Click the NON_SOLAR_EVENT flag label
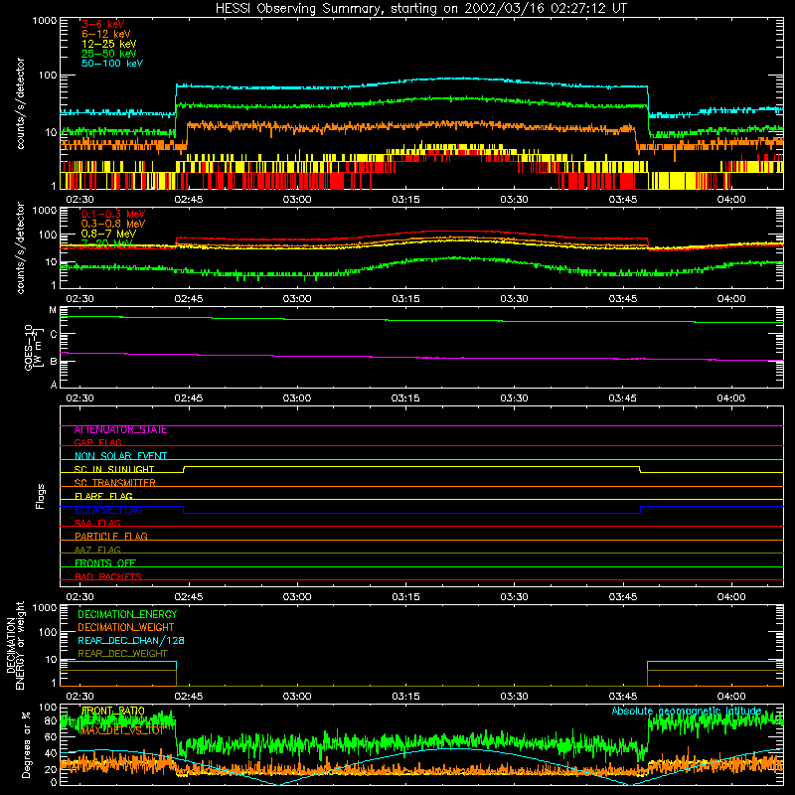 tap(120, 456)
